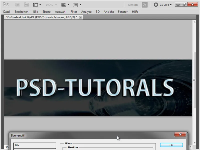The width and height of the screenshot is (200, 150).
Task: Minimize the Photoshop window
Action: pos(178,4)
